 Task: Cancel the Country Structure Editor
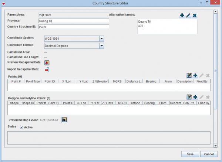point(208,154)
